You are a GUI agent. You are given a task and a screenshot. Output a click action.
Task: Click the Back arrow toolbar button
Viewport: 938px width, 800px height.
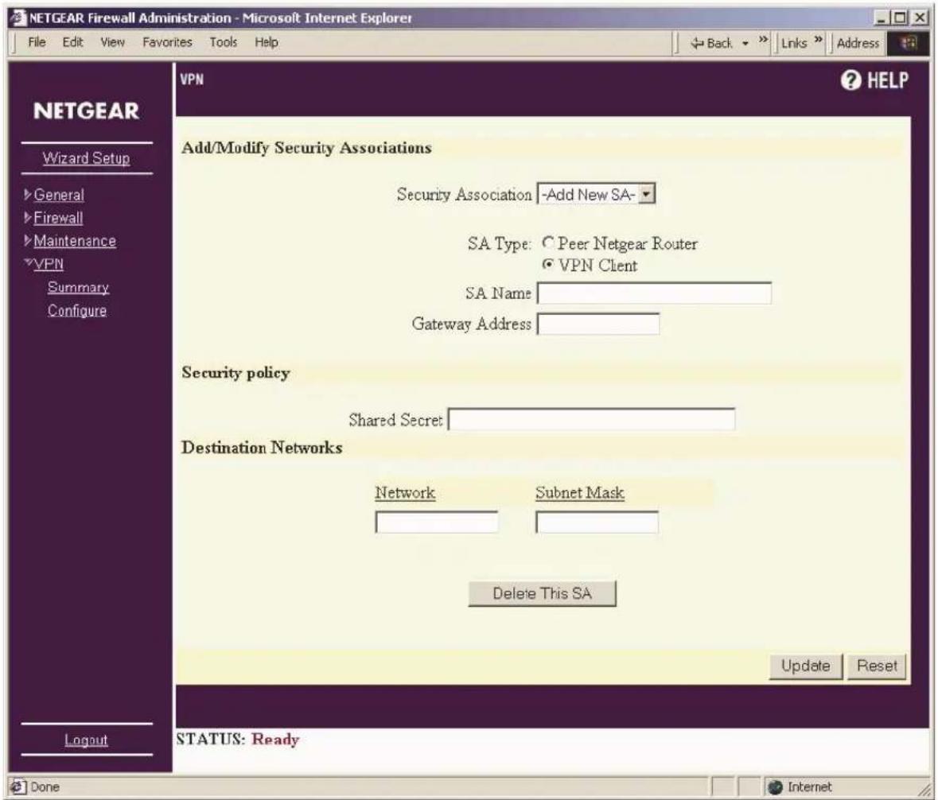(711, 43)
